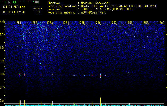Click the 1756 time axis marker
167x106 pixels.
pos(97,23)
